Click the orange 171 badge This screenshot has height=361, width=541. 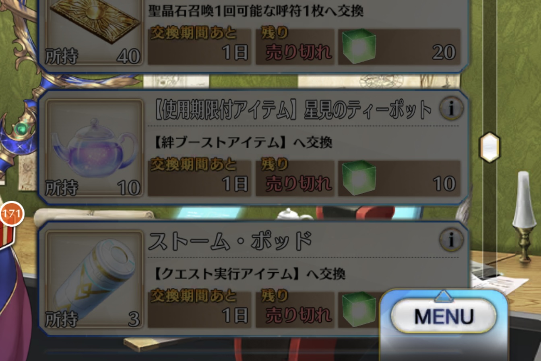11,214
